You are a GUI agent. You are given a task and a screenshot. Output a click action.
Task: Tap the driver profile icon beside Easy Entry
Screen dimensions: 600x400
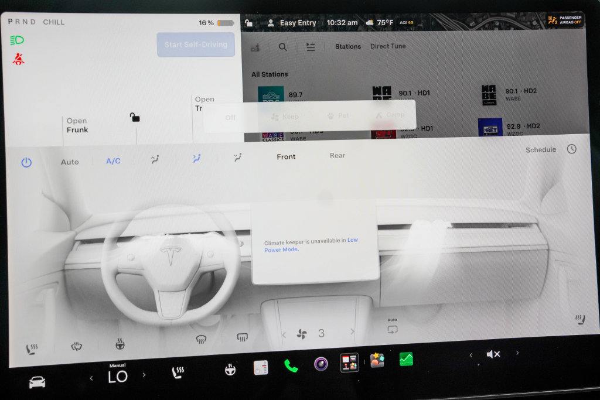tap(271, 23)
